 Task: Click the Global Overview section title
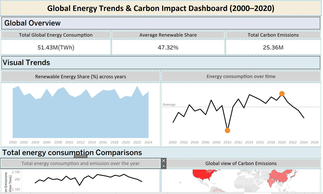(x=33, y=23)
